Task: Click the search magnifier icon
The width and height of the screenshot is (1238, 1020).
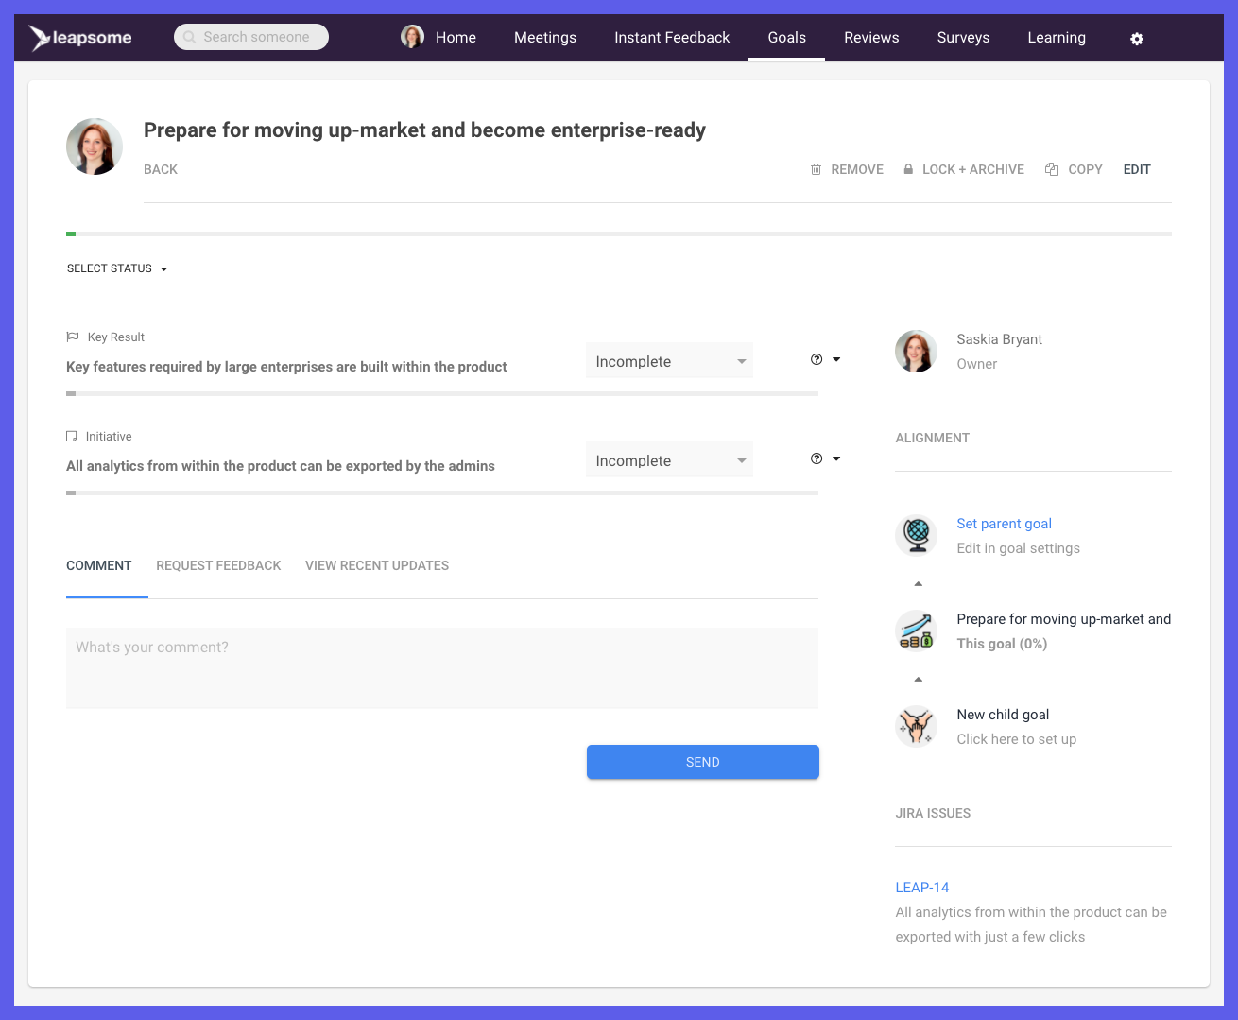Action: point(190,37)
